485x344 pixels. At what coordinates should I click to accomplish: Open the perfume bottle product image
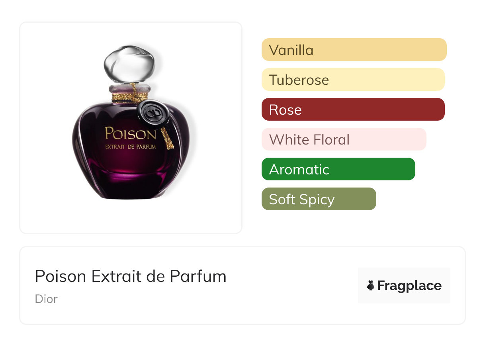click(131, 127)
